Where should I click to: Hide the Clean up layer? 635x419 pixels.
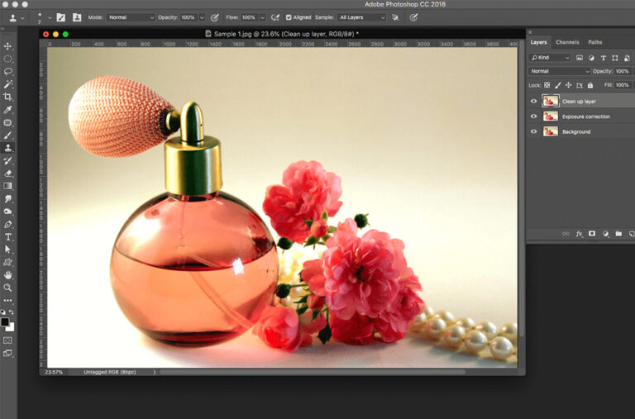pyautogui.click(x=533, y=102)
